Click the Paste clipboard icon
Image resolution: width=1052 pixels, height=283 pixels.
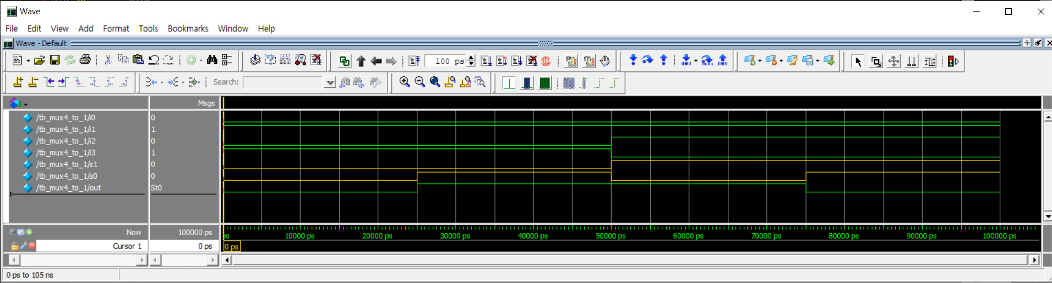tap(138, 60)
